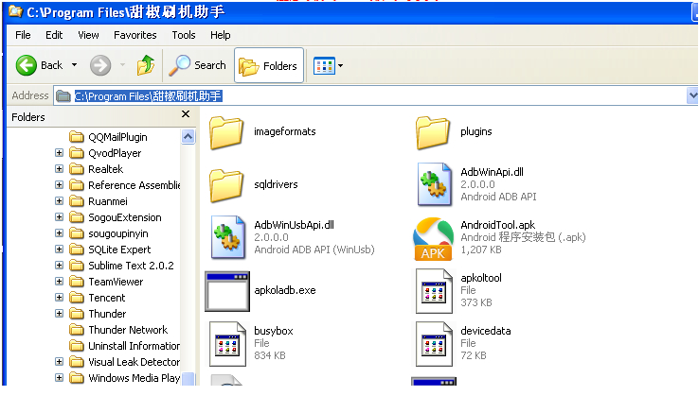Expand the Sublime Text 2.0.2 node

coord(59,266)
